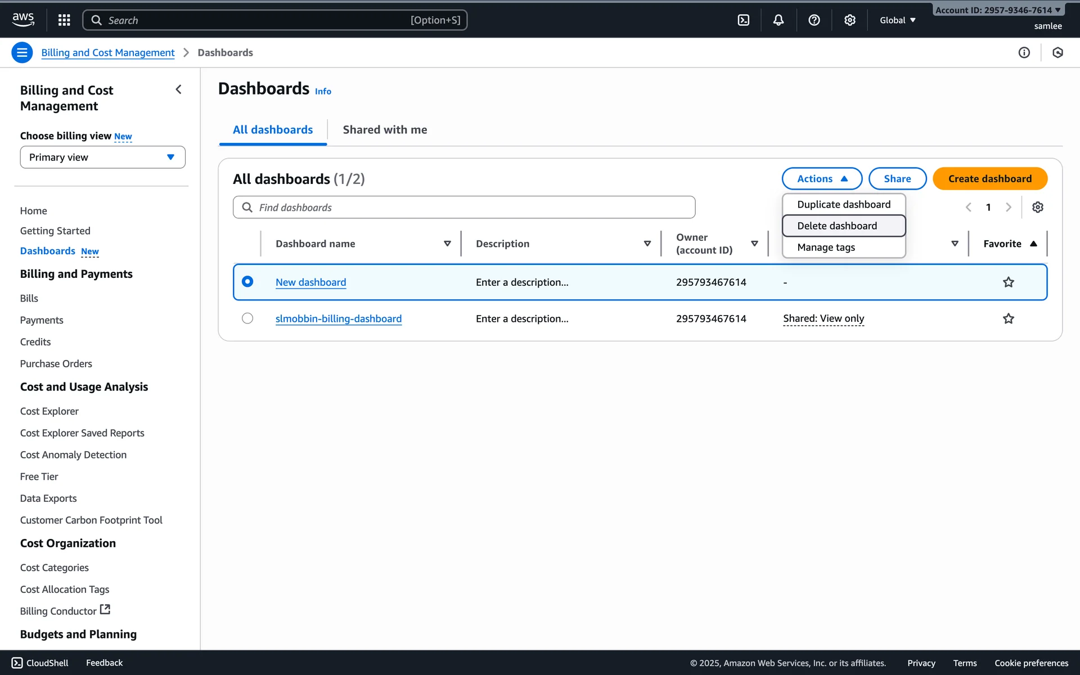Image resolution: width=1080 pixels, height=675 pixels.
Task: Open the Global region dropdown
Action: click(x=897, y=20)
